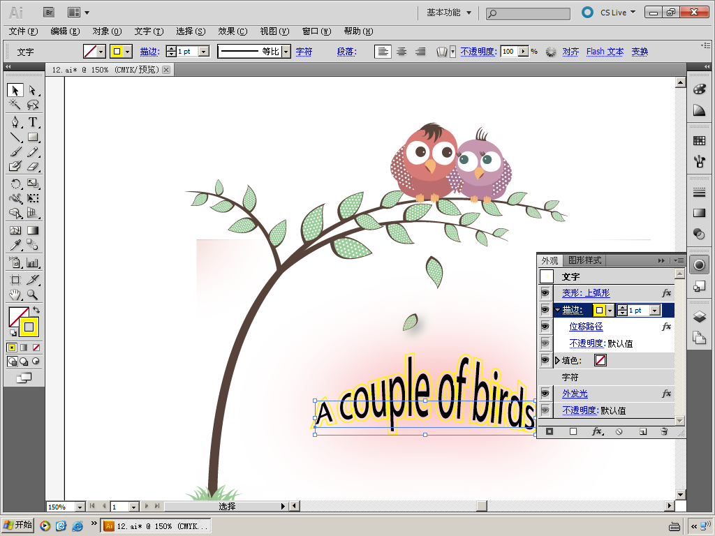Screen dimensions: 715x536
Task: Toggle visibility of 变形: 上弧形 effect
Action: (545, 293)
